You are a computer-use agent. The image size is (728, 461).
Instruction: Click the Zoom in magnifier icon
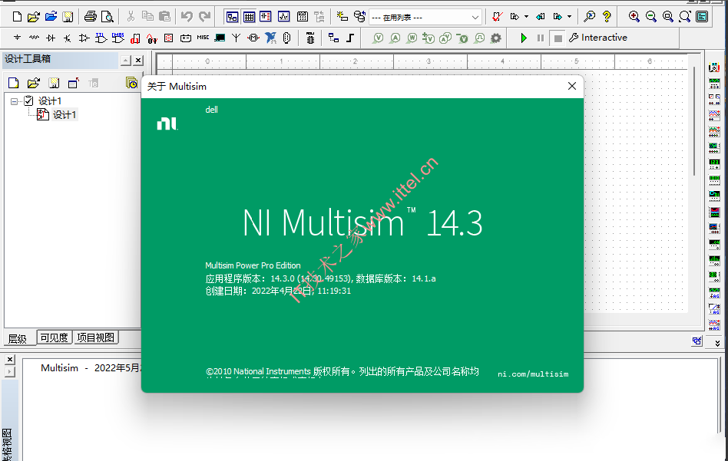pos(634,16)
